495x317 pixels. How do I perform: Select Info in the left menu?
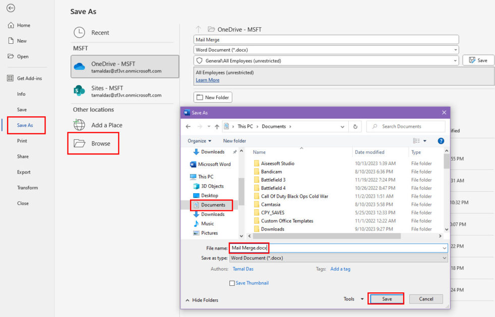[21, 94]
